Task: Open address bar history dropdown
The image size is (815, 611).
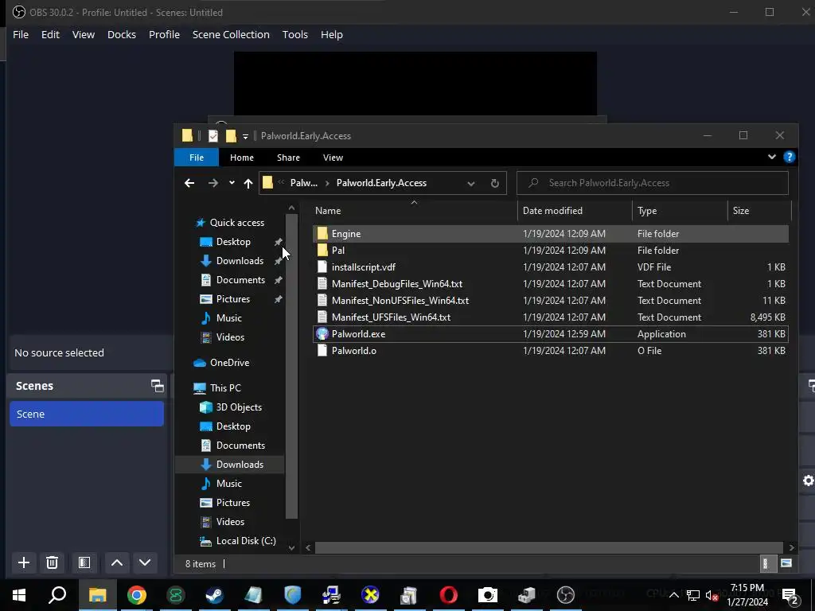Action: pyautogui.click(x=471, y=184)
